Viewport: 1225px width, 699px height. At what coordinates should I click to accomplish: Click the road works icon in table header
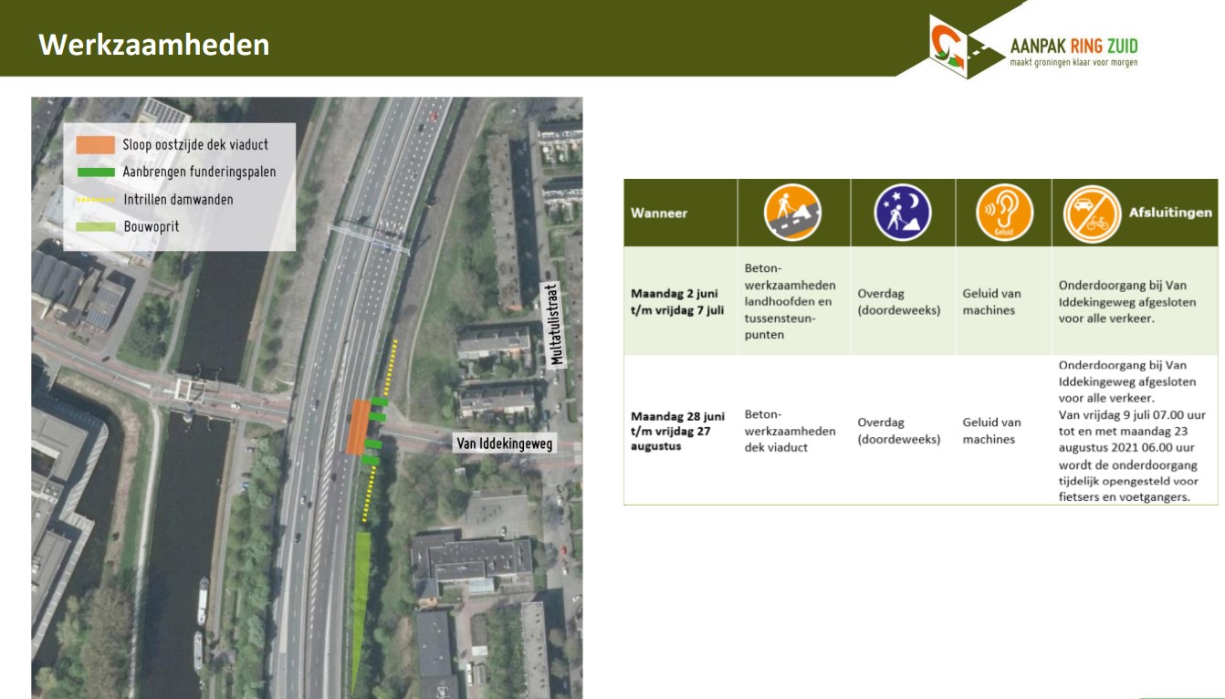click(793, 213)
